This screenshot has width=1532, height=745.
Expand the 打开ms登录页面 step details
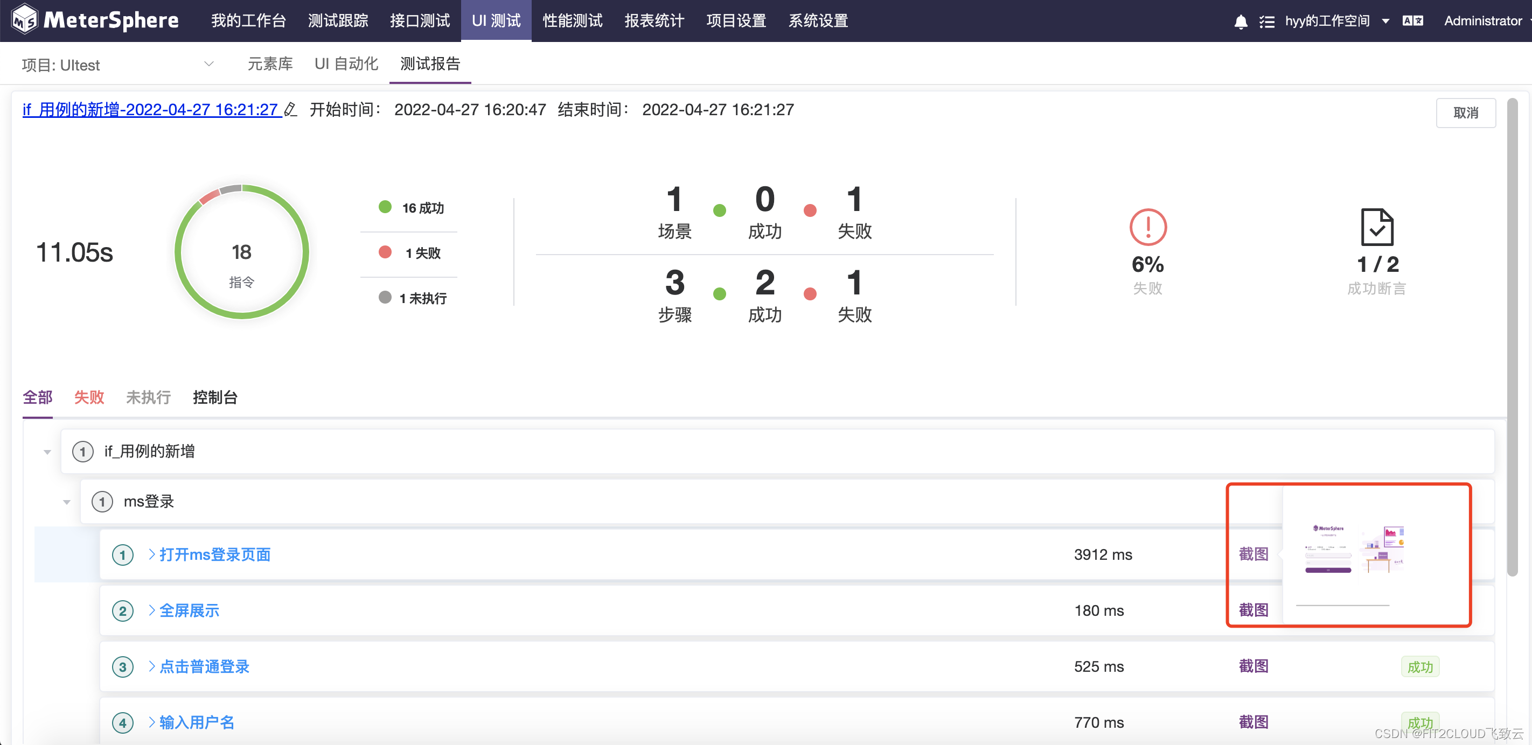(x=152, y=554)
